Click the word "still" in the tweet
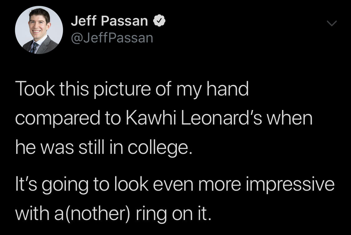351x235 pixels. [94, 148]
